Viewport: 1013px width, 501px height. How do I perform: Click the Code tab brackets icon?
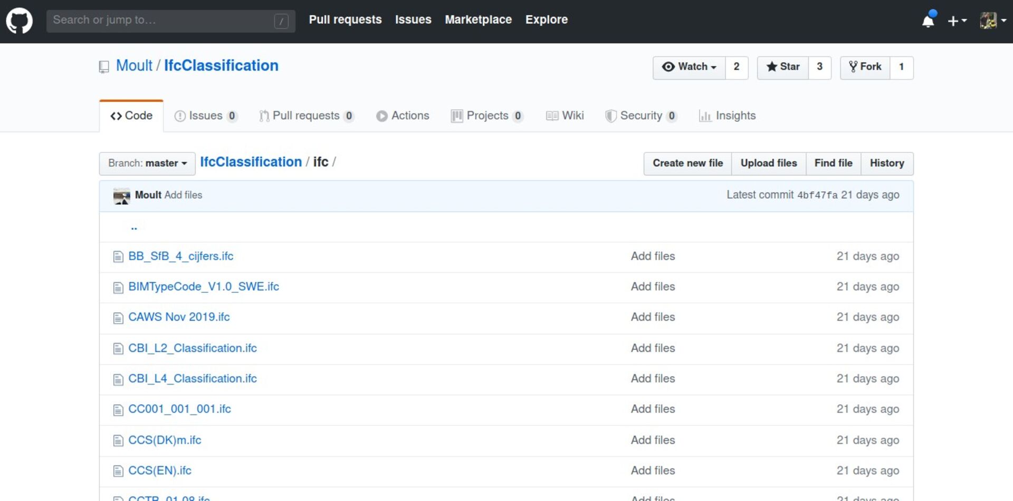click(116, 116)
